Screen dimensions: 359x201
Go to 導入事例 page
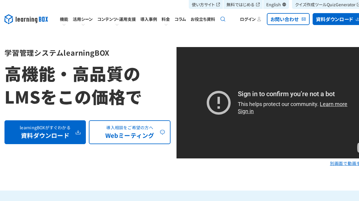[149, 19]
